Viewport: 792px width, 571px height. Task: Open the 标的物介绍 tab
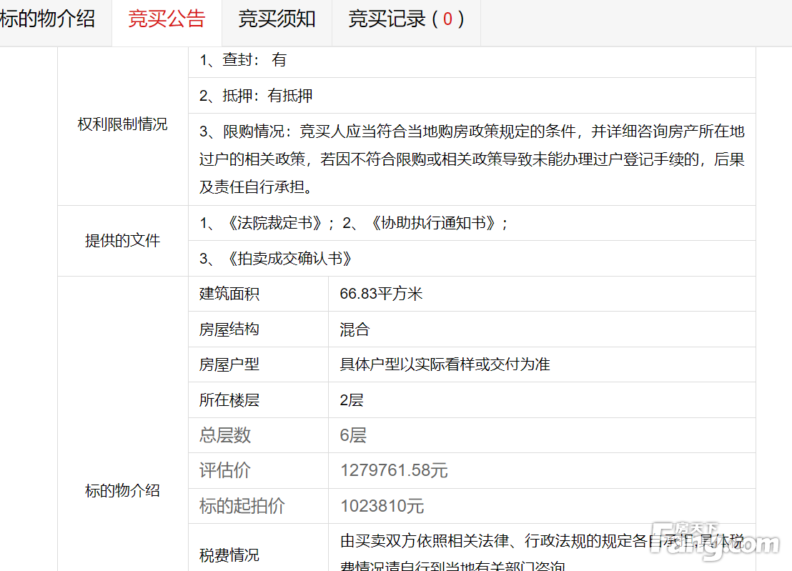point(49,19)
